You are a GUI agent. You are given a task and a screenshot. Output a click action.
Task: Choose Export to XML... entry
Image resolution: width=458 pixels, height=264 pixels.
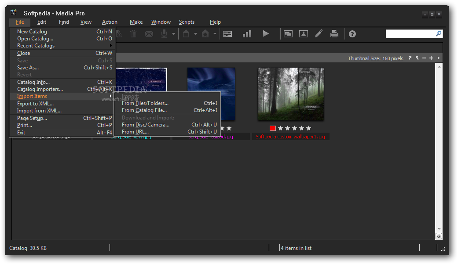pos(62,104)
